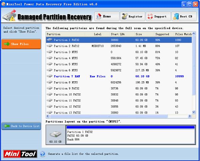Click the Partition 11 FAT32 drive icon

coord(50,100)
